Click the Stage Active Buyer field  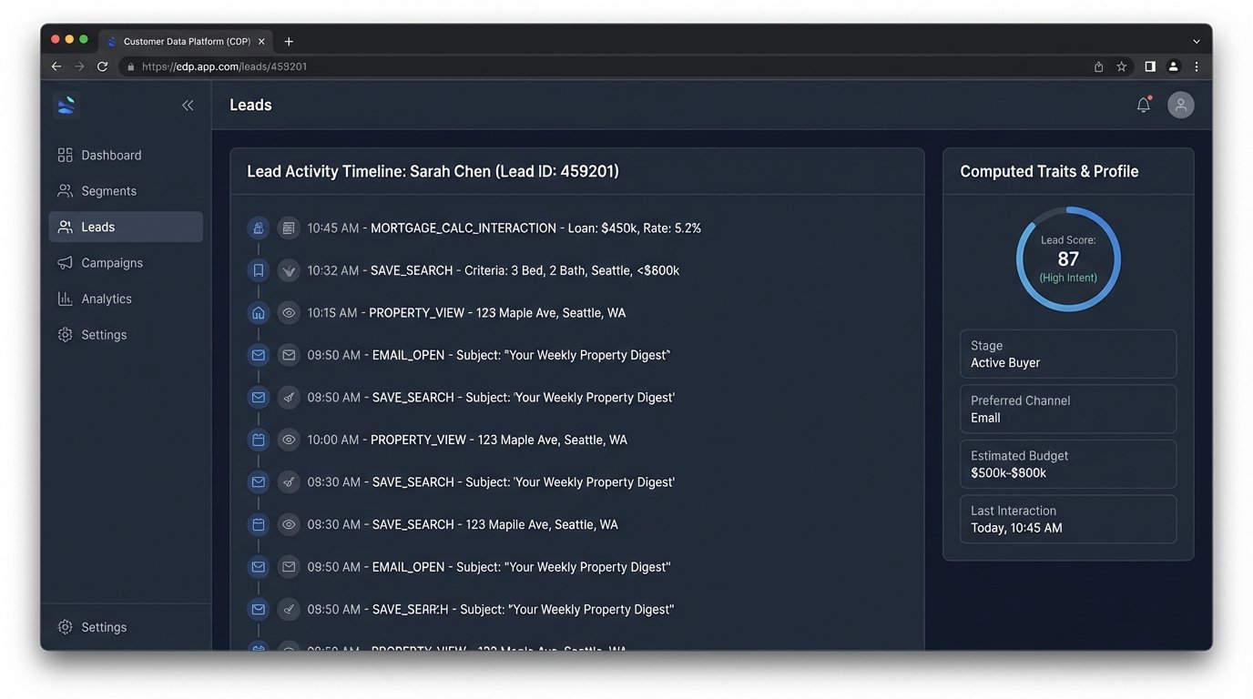(1068, 354)
